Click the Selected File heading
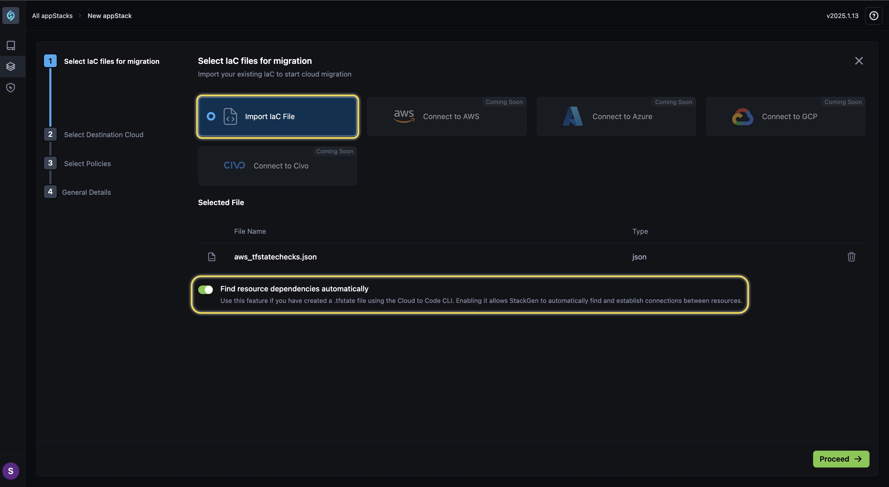Viewport: 889px width, 487px height. pos(221,202)
